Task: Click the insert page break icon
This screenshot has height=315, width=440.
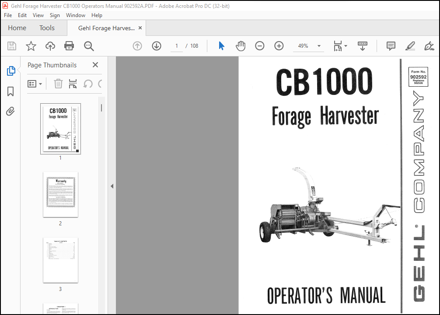Action: point(73,84)
